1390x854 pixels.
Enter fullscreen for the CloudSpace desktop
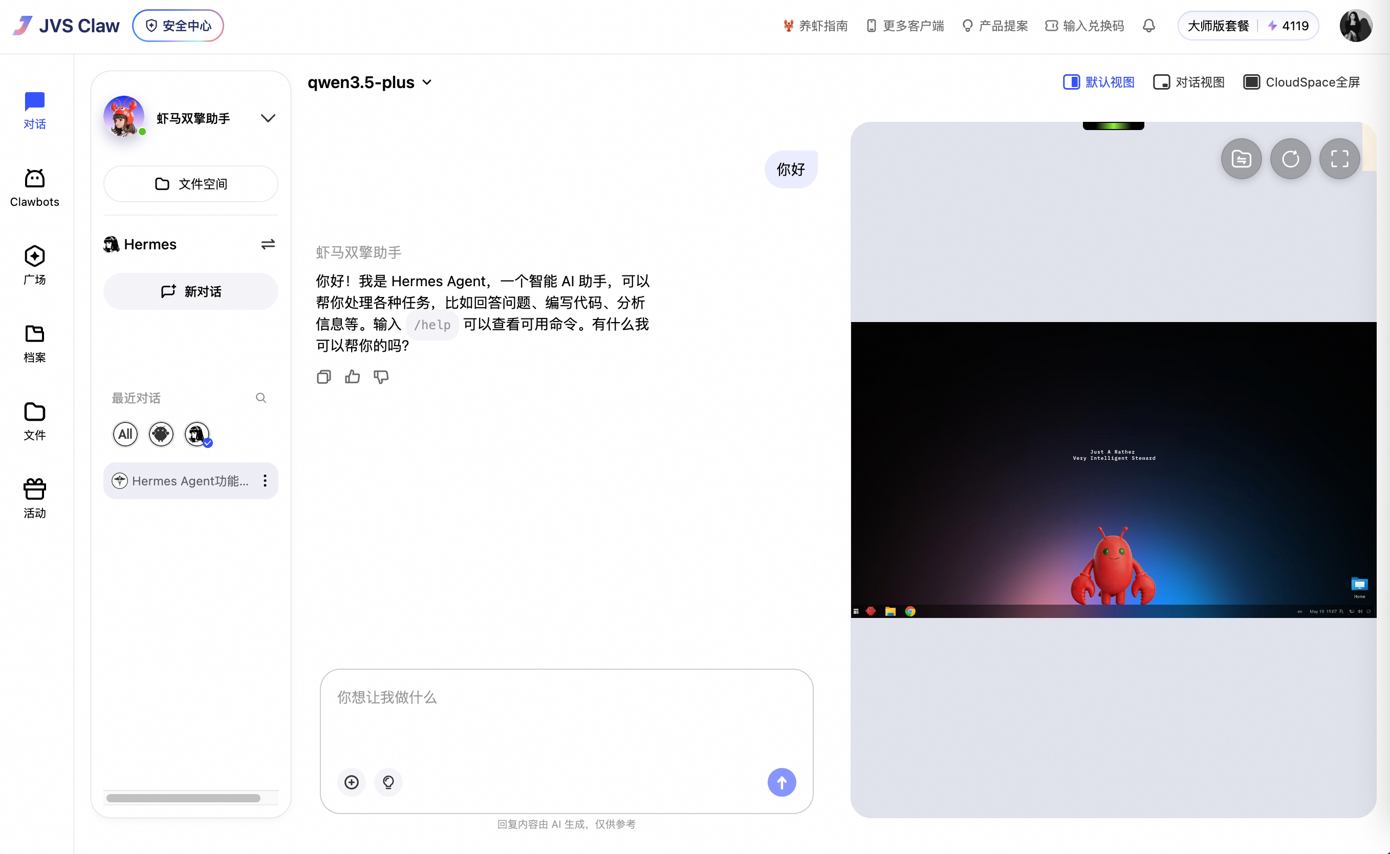pyautogui.click(x=1340, y=159)
